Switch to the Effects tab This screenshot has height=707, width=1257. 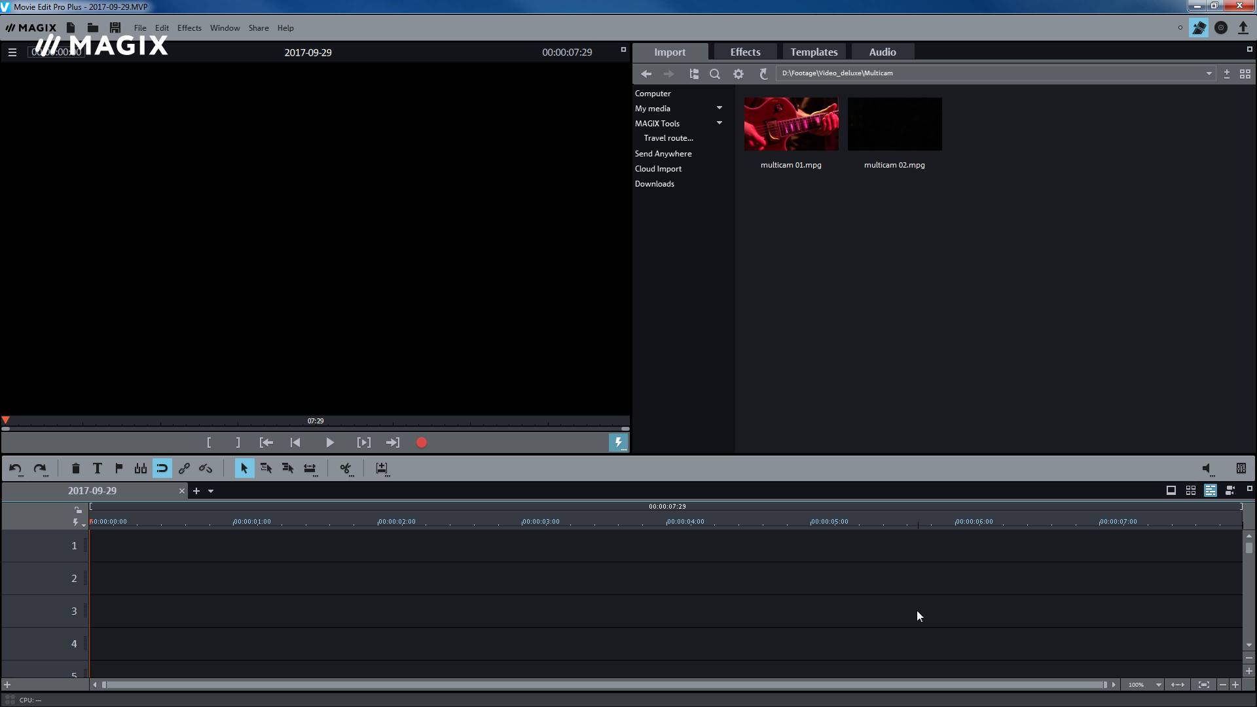pos(745,52)
